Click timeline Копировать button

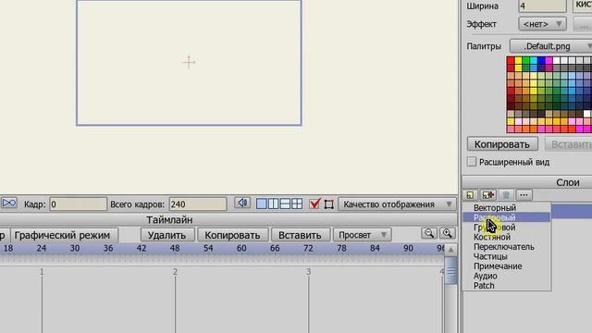point(232,235)
